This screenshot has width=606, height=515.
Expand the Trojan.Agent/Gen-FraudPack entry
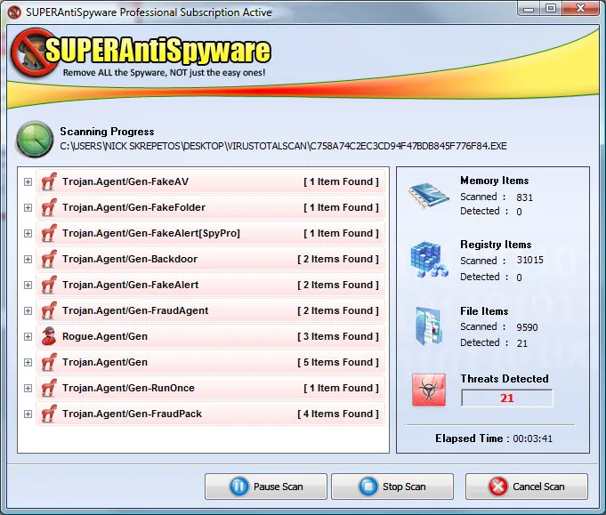(28, 414)
